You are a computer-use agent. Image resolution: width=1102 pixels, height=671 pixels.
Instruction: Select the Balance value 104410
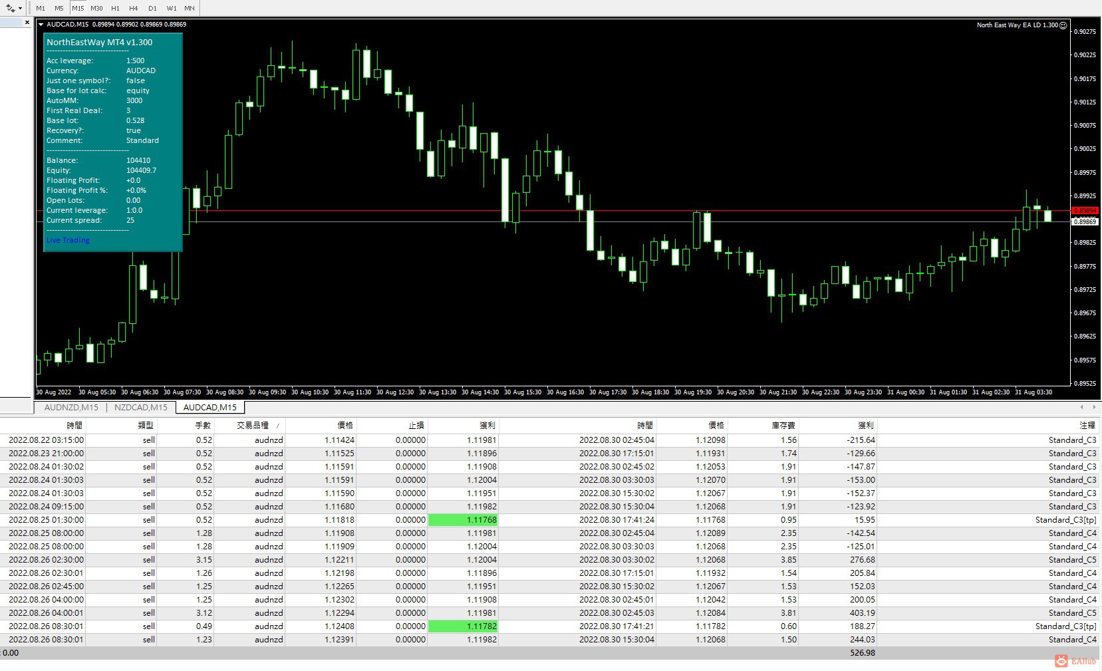pos(138,160)
